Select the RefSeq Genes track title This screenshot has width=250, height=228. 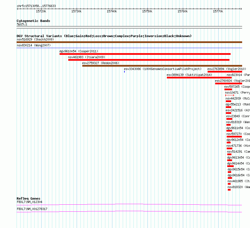pyautogui.click(x=28, y=198)
